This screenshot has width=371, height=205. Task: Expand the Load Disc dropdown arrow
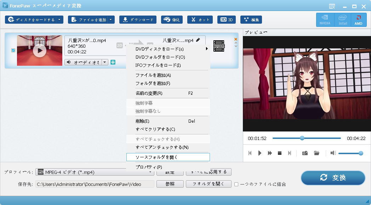[60, 19]
